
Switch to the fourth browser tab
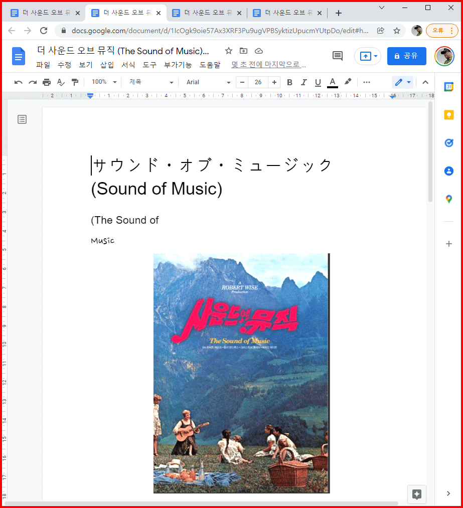(287, 13)
